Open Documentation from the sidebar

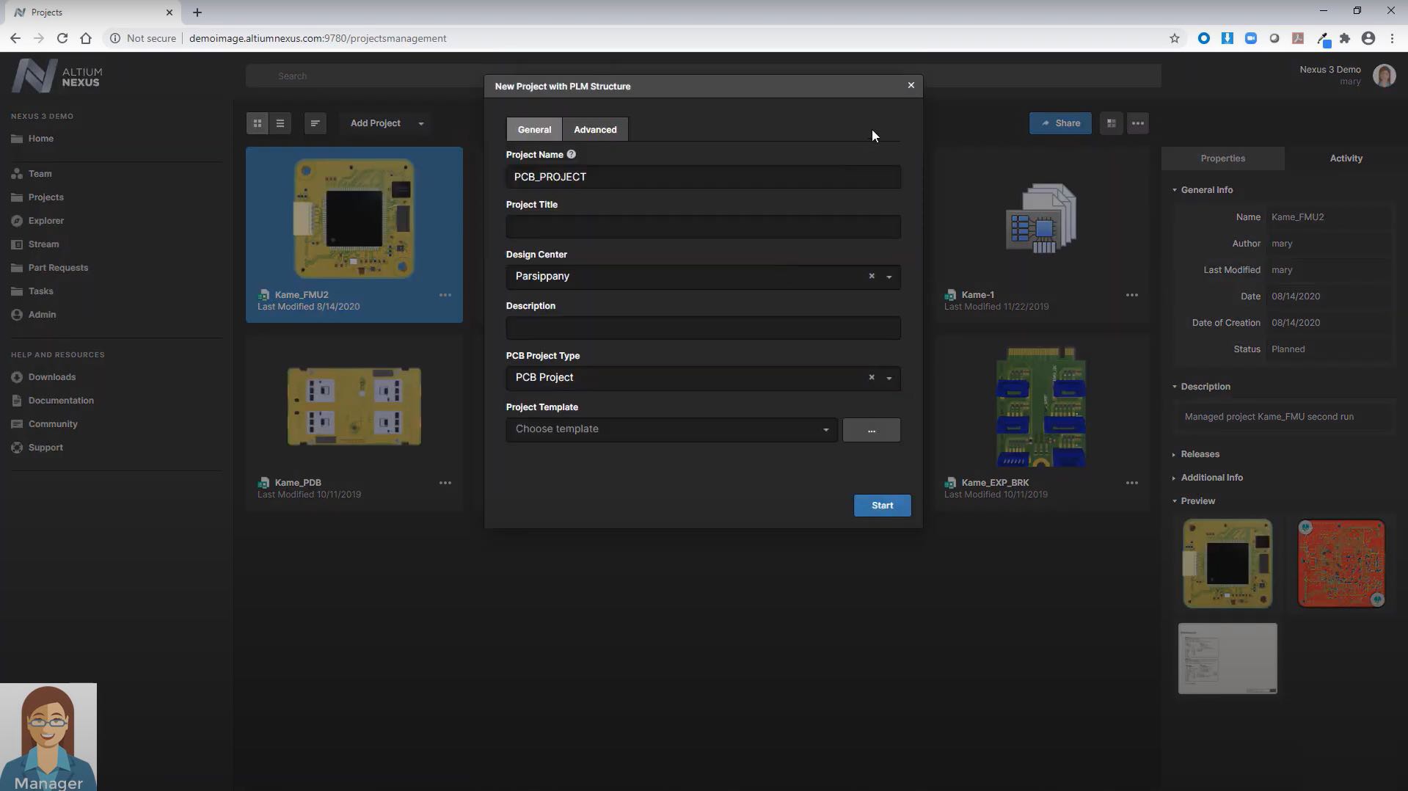[x=60, y=400]
